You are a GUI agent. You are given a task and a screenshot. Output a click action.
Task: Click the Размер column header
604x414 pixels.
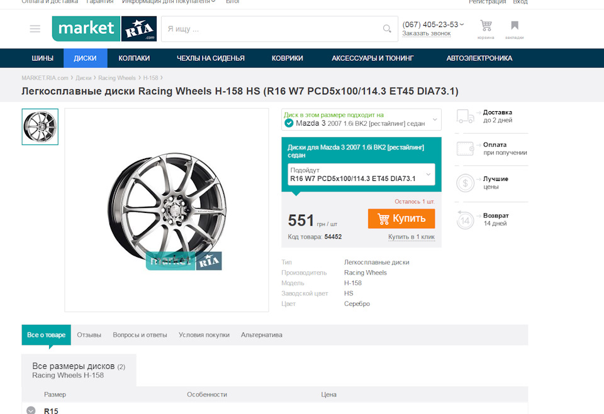tap(55, 395)
